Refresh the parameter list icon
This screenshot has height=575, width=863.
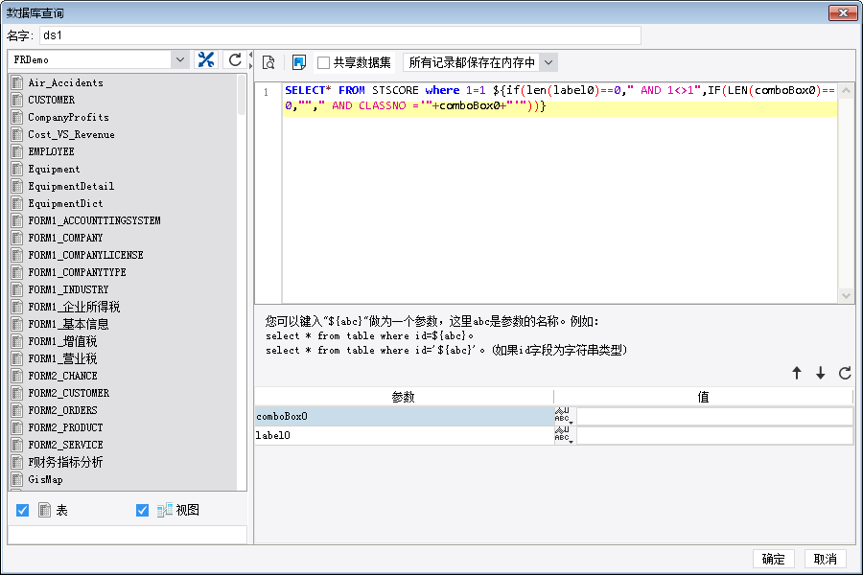tap(845, 373)
